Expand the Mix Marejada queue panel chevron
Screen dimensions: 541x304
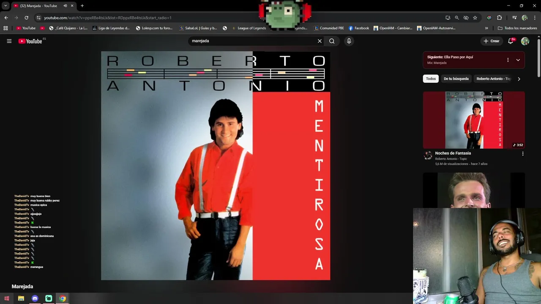[x=518, y=60]
